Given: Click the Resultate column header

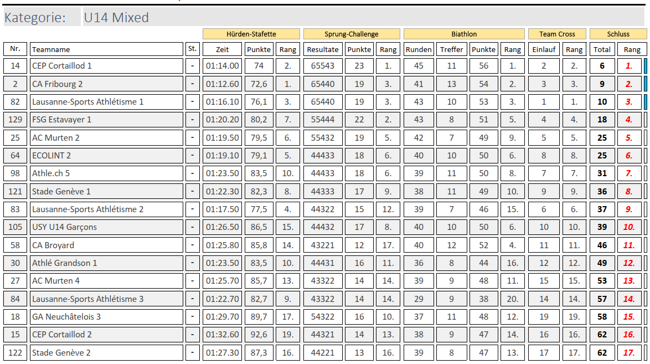Looking at the screenshot, I should point(323,49).
